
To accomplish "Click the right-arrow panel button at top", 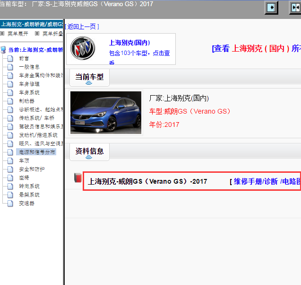I will [271, 8].
